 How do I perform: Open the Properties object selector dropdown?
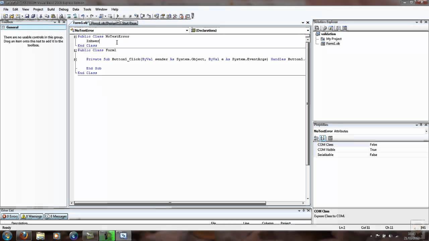coord(426,131)
